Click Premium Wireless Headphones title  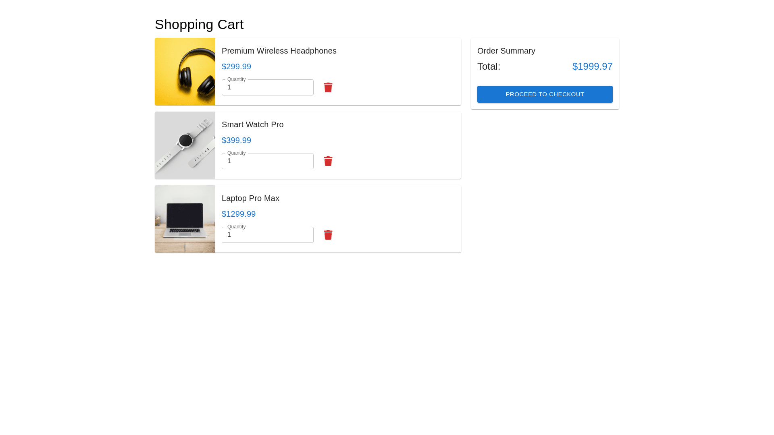coord(279,51)
